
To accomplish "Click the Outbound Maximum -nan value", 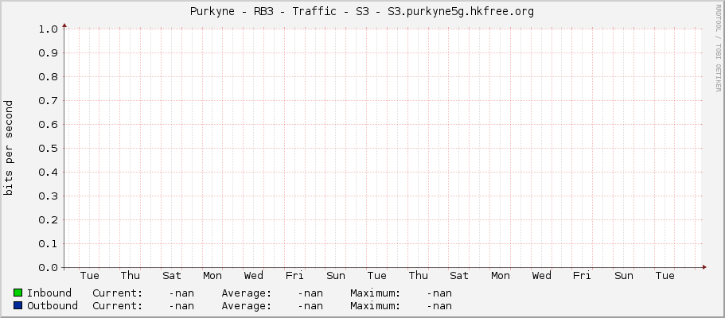I will coord(439,305).
